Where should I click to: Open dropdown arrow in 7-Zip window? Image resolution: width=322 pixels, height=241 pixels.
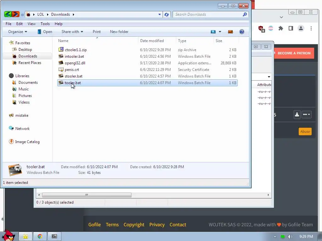click(x=269, y=77)
